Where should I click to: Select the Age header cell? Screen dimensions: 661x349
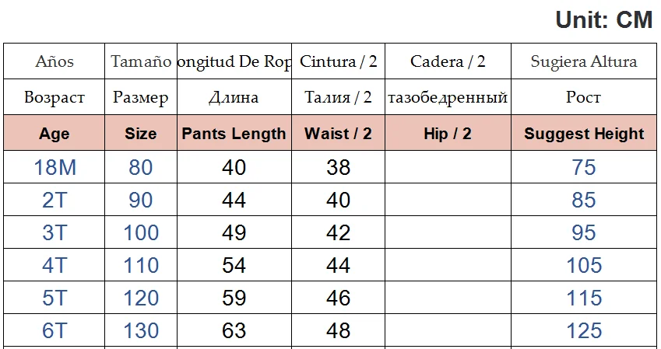pyautogui.click(x=54, y=134)
